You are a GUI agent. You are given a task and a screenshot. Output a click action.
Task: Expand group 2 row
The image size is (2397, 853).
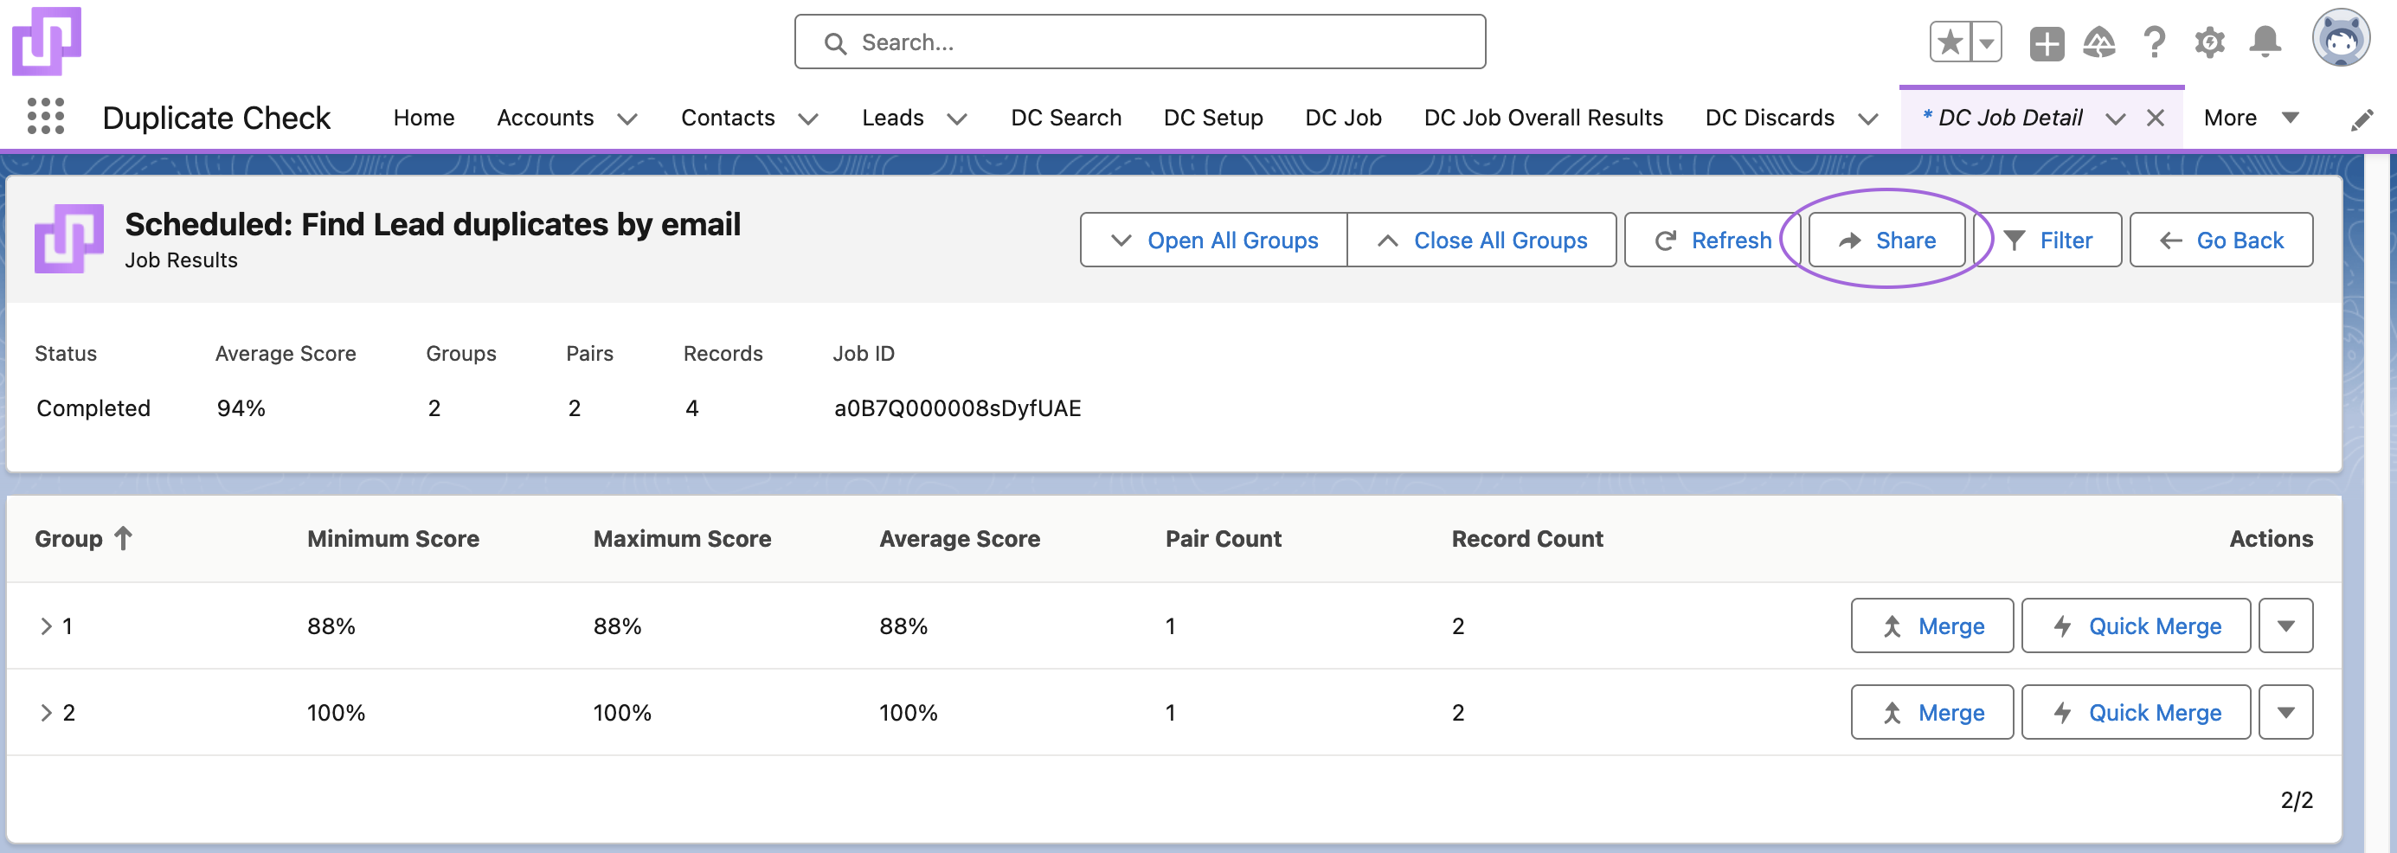(x=46, y=713)
